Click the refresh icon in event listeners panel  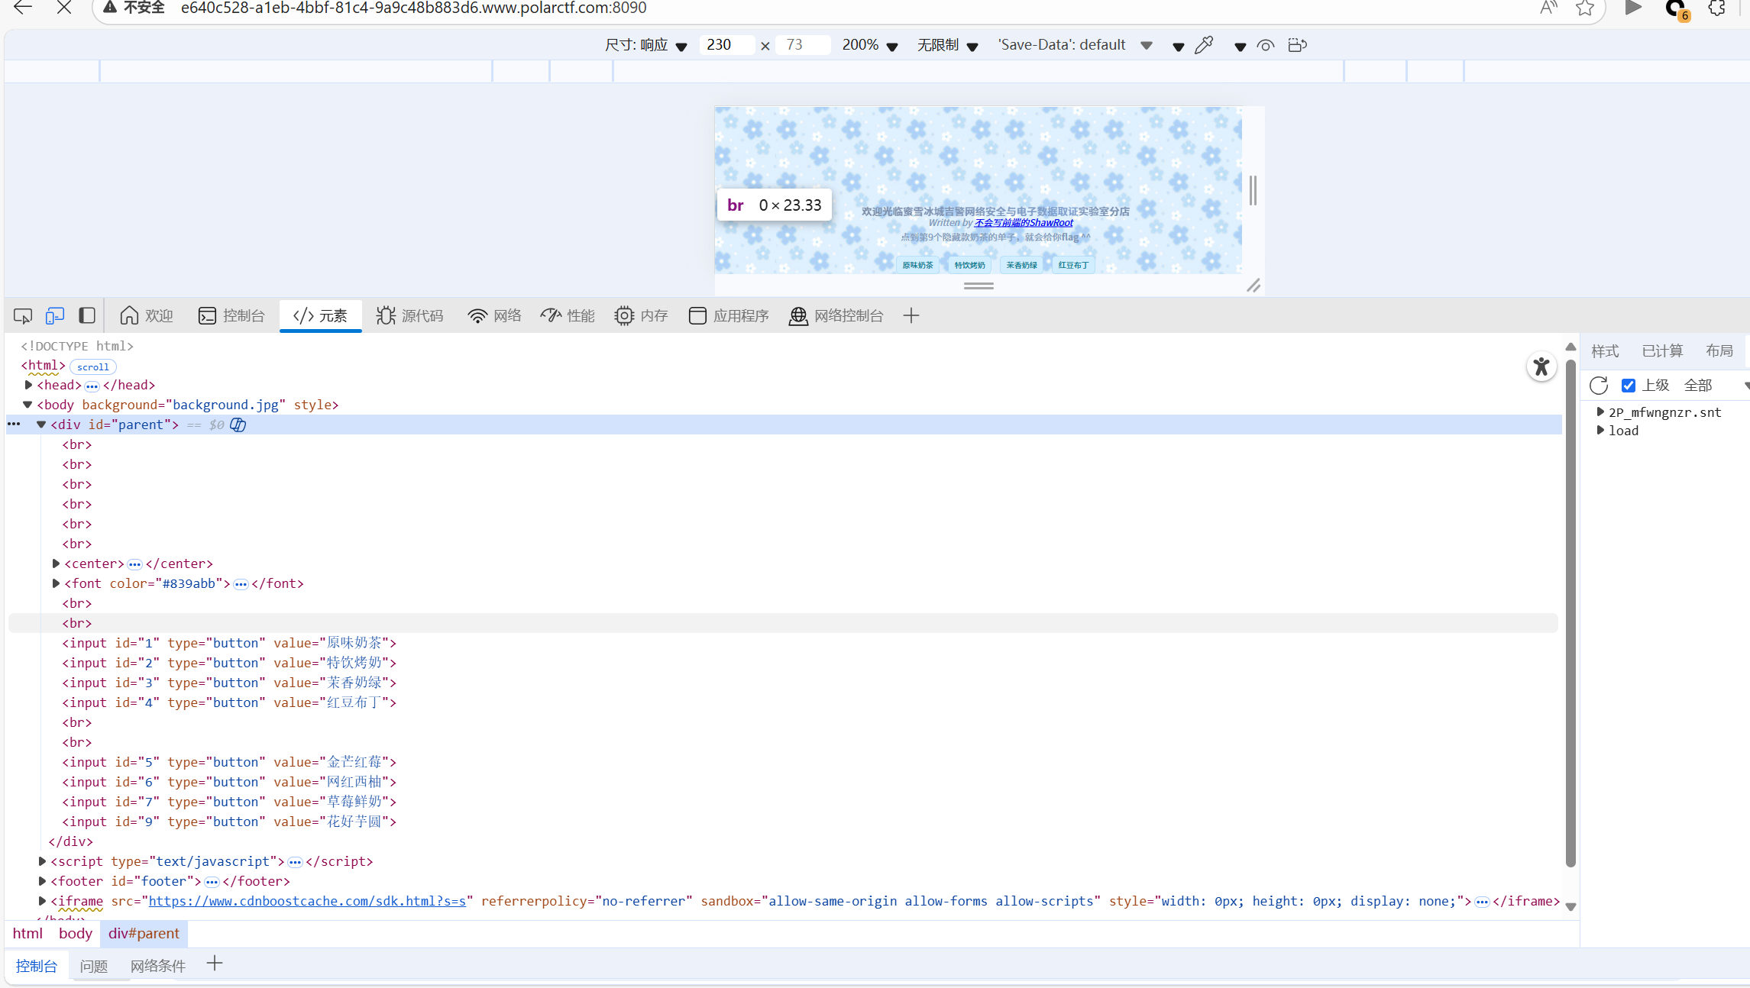coord(1599,385)
